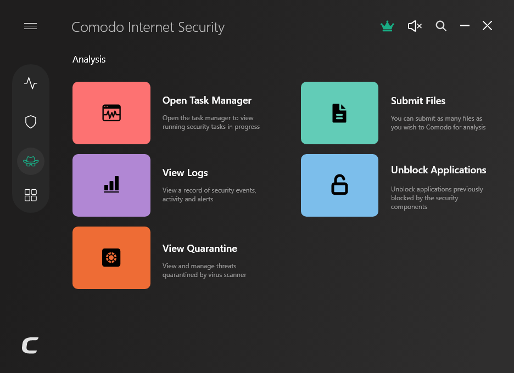Click 'Open the task manager to view' description
This screenshot has height=373, width=514.
pyautogui.click(x=211, y=122)
